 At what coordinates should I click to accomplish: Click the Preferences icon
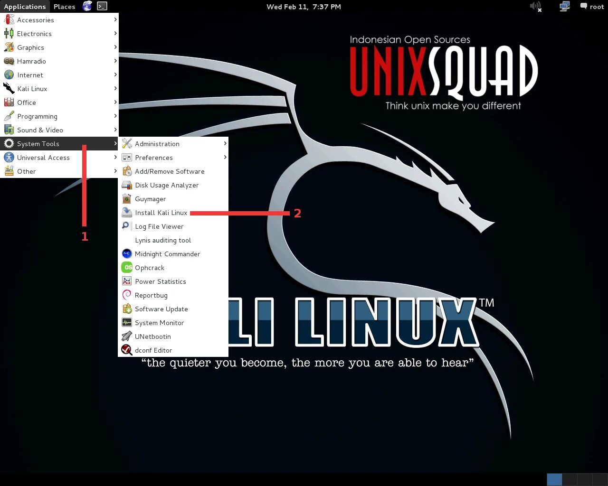tap(127, 158)
